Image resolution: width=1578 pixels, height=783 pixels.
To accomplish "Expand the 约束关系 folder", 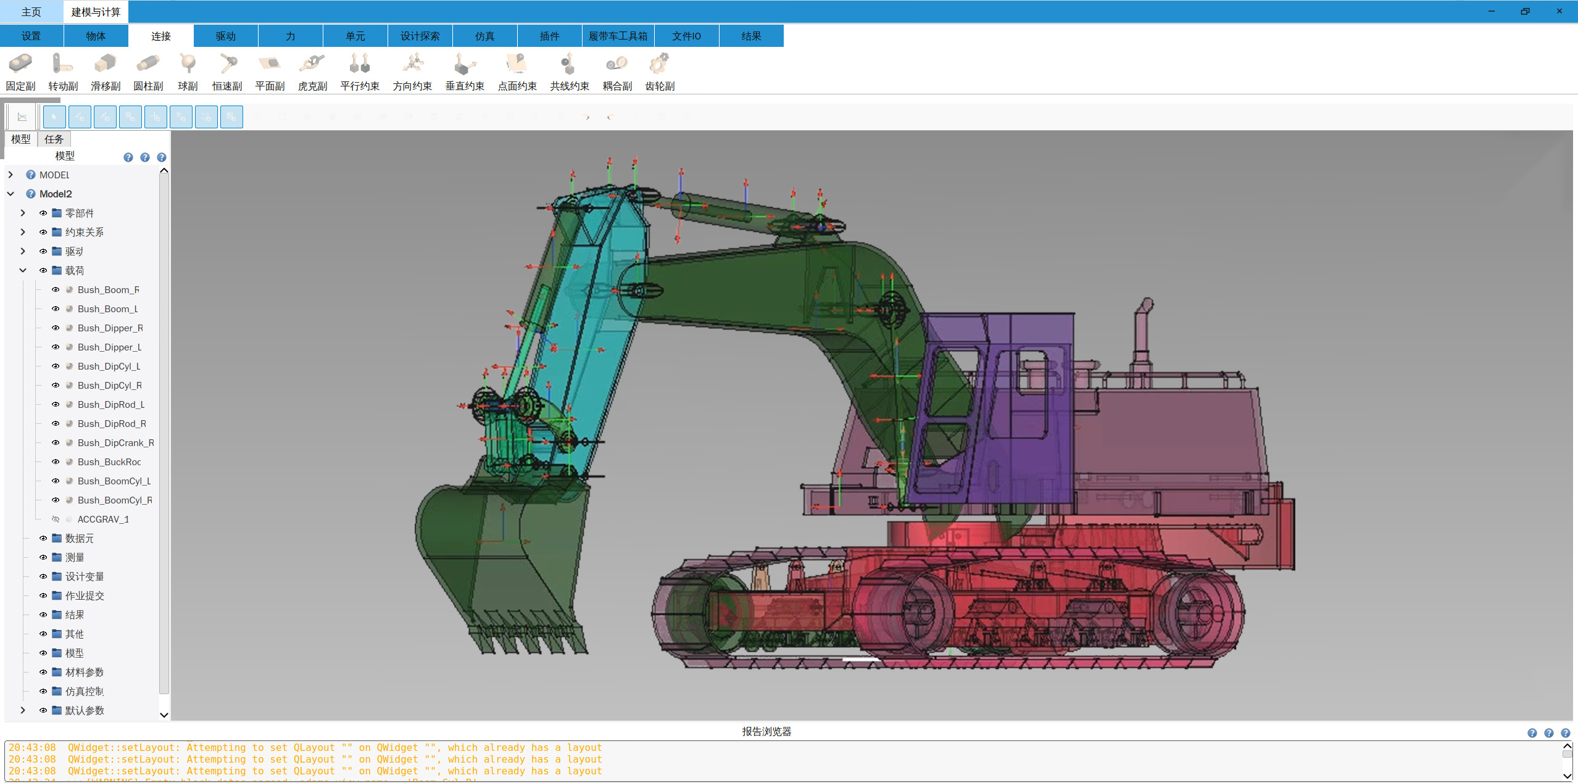I will [x=23, y=233].
